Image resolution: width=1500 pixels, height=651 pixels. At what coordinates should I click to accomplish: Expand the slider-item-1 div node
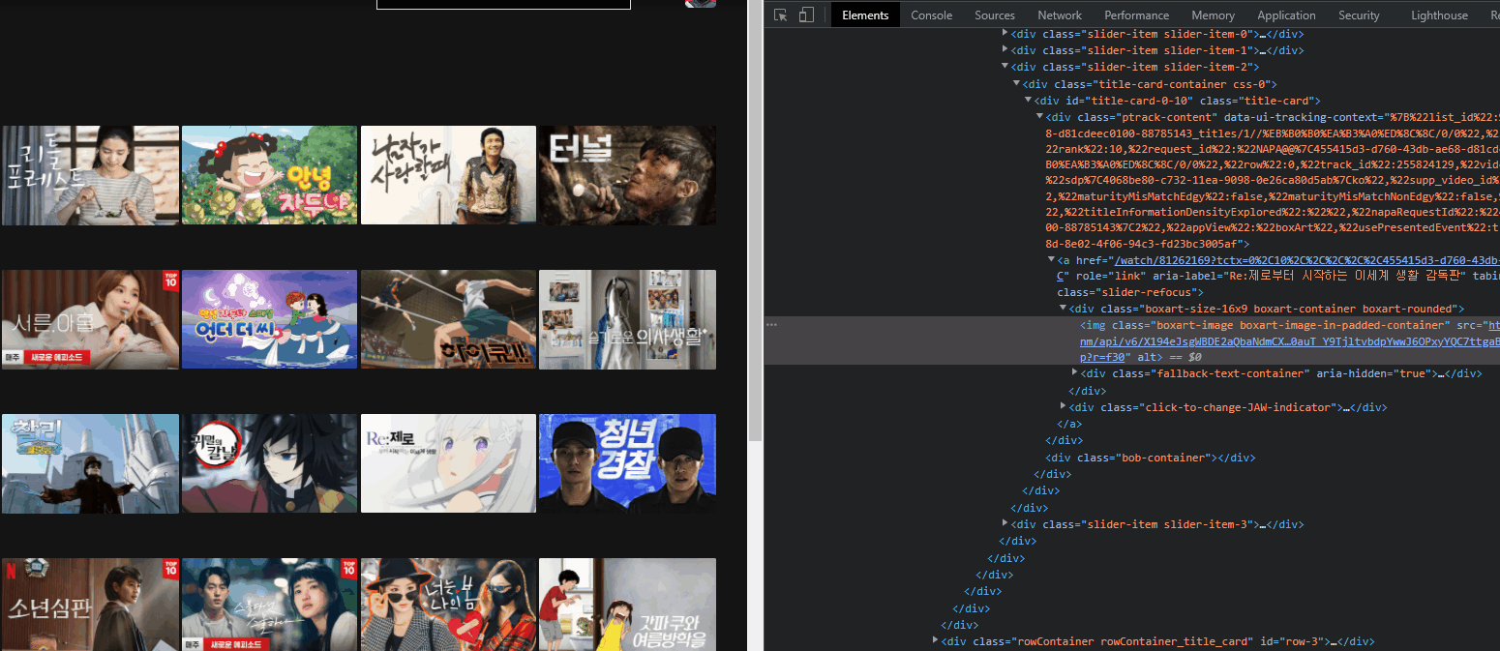coord(1005,50)
